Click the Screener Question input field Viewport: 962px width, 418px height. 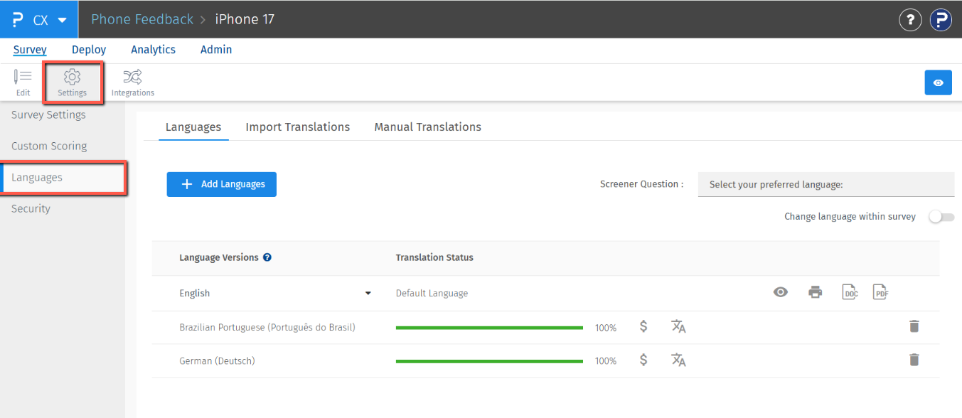825,184
